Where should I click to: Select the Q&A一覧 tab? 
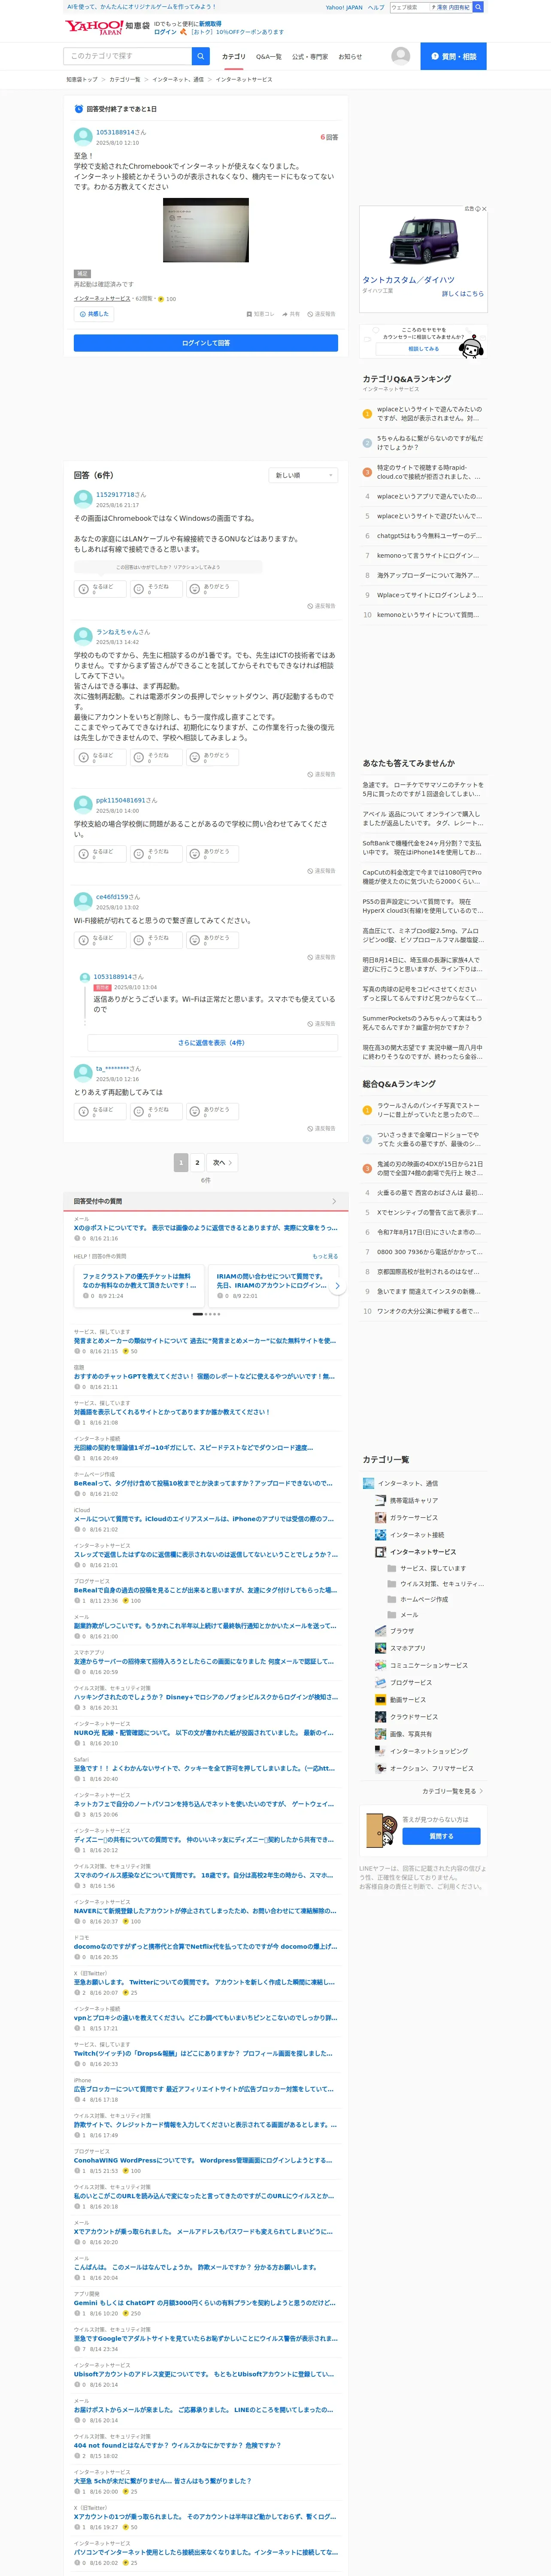[x=269, y=57]
